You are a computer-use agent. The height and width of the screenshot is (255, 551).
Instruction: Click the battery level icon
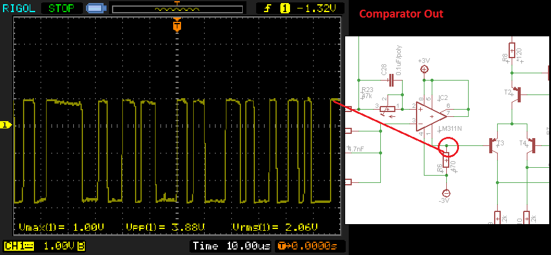(x=96, y=8)
